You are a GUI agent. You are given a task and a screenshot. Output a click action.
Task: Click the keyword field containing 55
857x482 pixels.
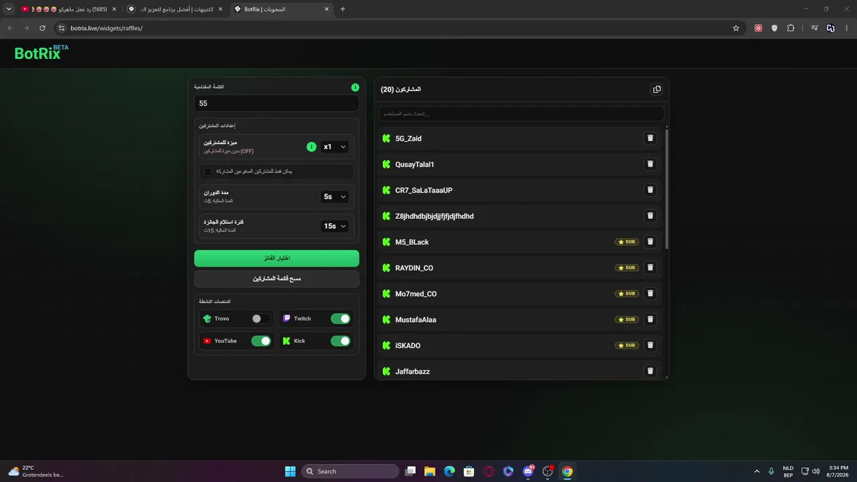point(277,103)
